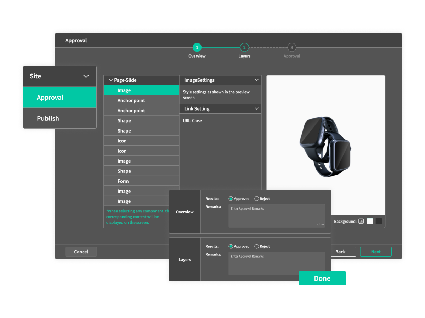Open Publish in the Site menu
The image size is (425, 318).
pos(60,118)
